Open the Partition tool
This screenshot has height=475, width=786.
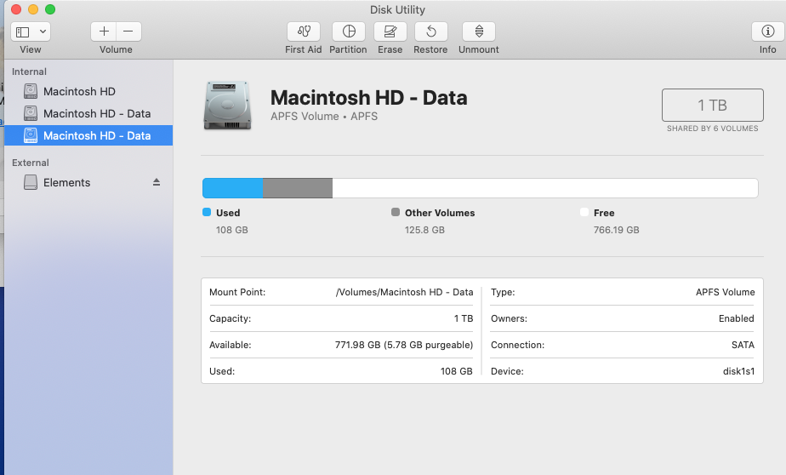[348, 31]
